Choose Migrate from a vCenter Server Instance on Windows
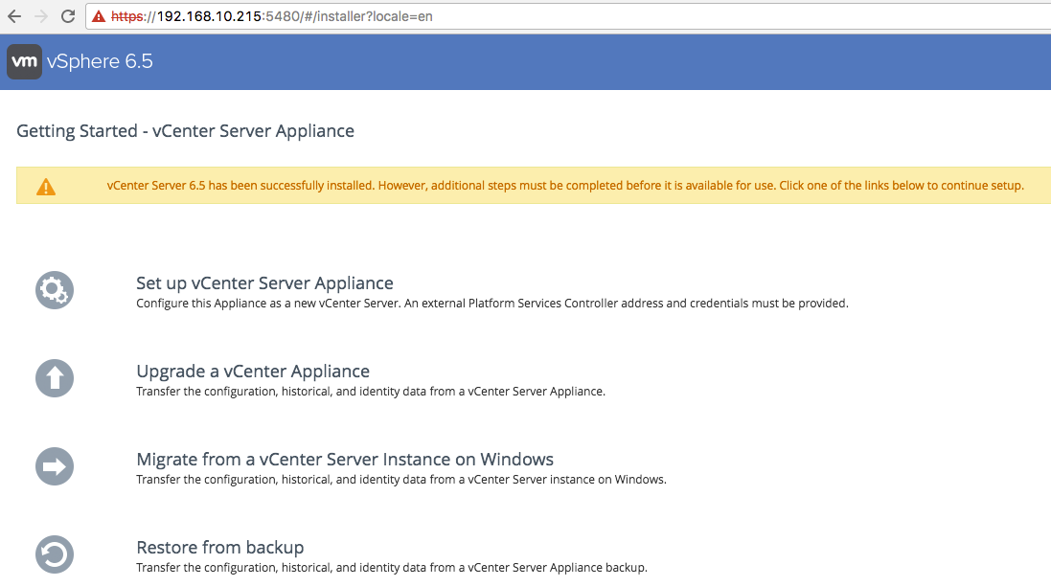The image size is (1051, 587). (x=345, y=460)
